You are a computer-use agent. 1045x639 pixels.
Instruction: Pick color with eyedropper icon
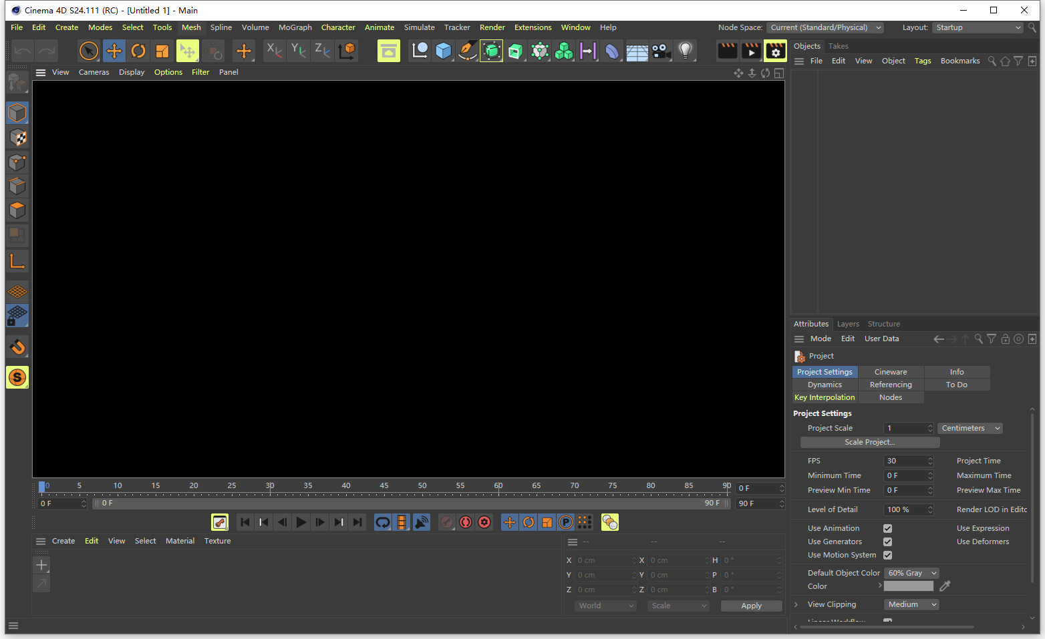coord(945,586)
